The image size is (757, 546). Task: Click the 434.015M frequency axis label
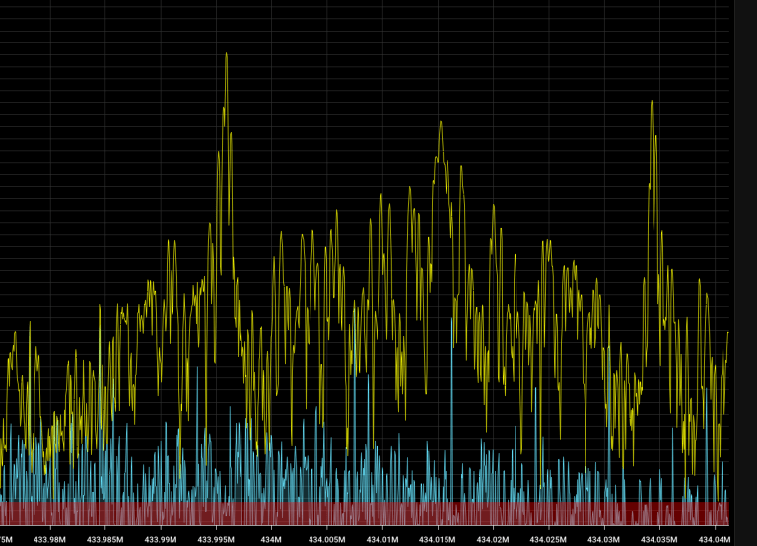click(x=438, y=539)
